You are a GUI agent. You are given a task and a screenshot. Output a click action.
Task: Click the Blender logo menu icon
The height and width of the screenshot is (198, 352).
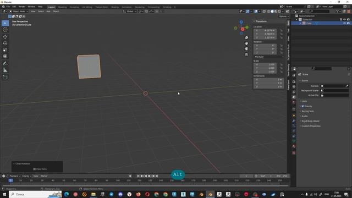tap(3, 7)
